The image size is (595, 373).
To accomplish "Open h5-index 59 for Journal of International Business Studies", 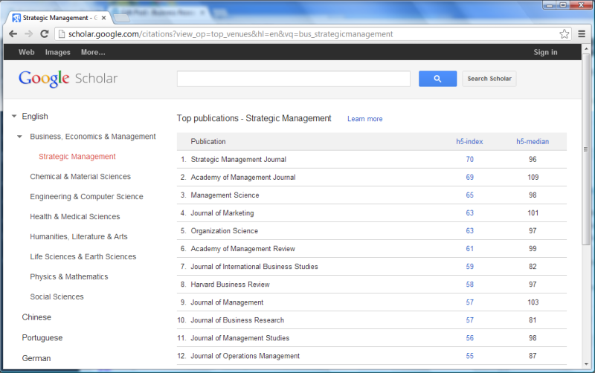I will click(x=470, y=267).
